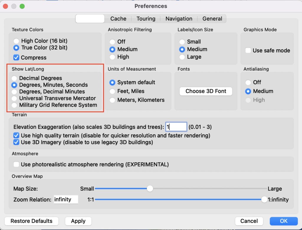Screen dimensions: 302x230
Task: Turn off Antialiasing
Action: (249, 82)
